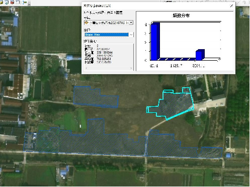Click the toolbar icon with blue globe
The height and width of the screenshot is (187, 250).
click(x=7, y=3)
